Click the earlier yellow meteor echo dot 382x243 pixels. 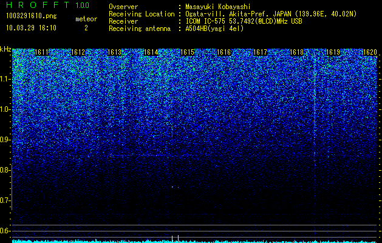(x=172, y=187)
